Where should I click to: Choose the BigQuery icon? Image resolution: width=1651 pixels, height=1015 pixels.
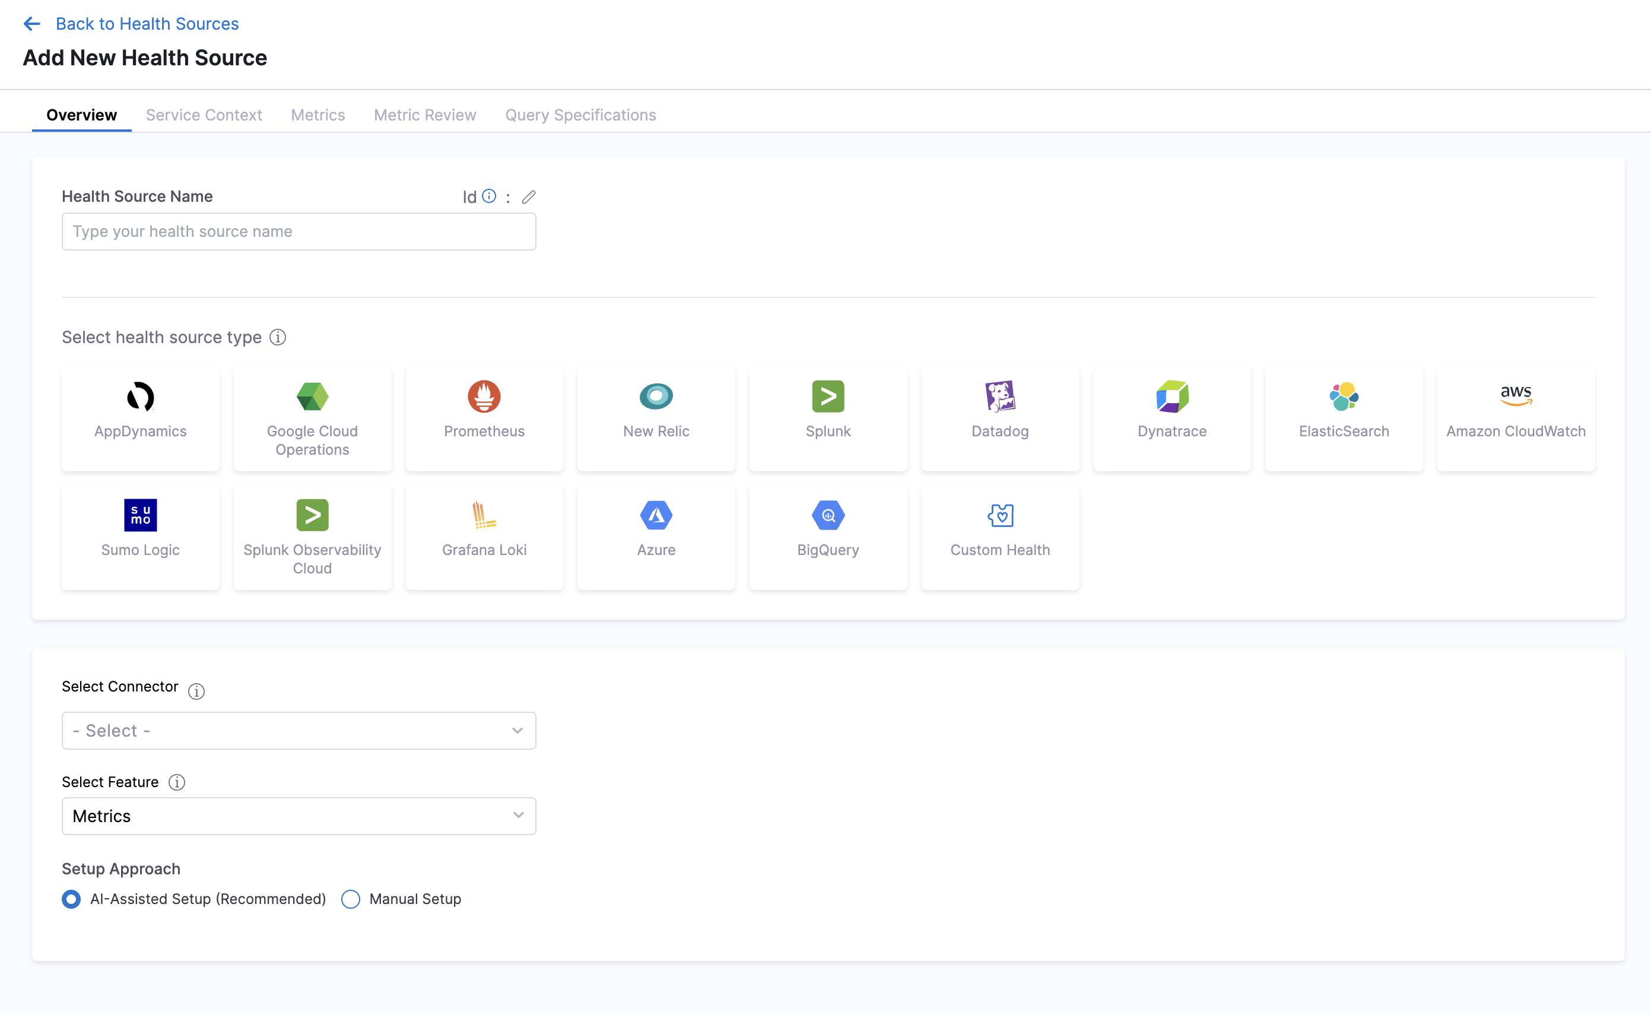click(x=828, y=515)
